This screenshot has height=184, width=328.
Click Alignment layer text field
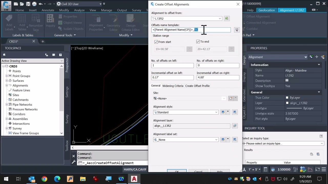192,126
